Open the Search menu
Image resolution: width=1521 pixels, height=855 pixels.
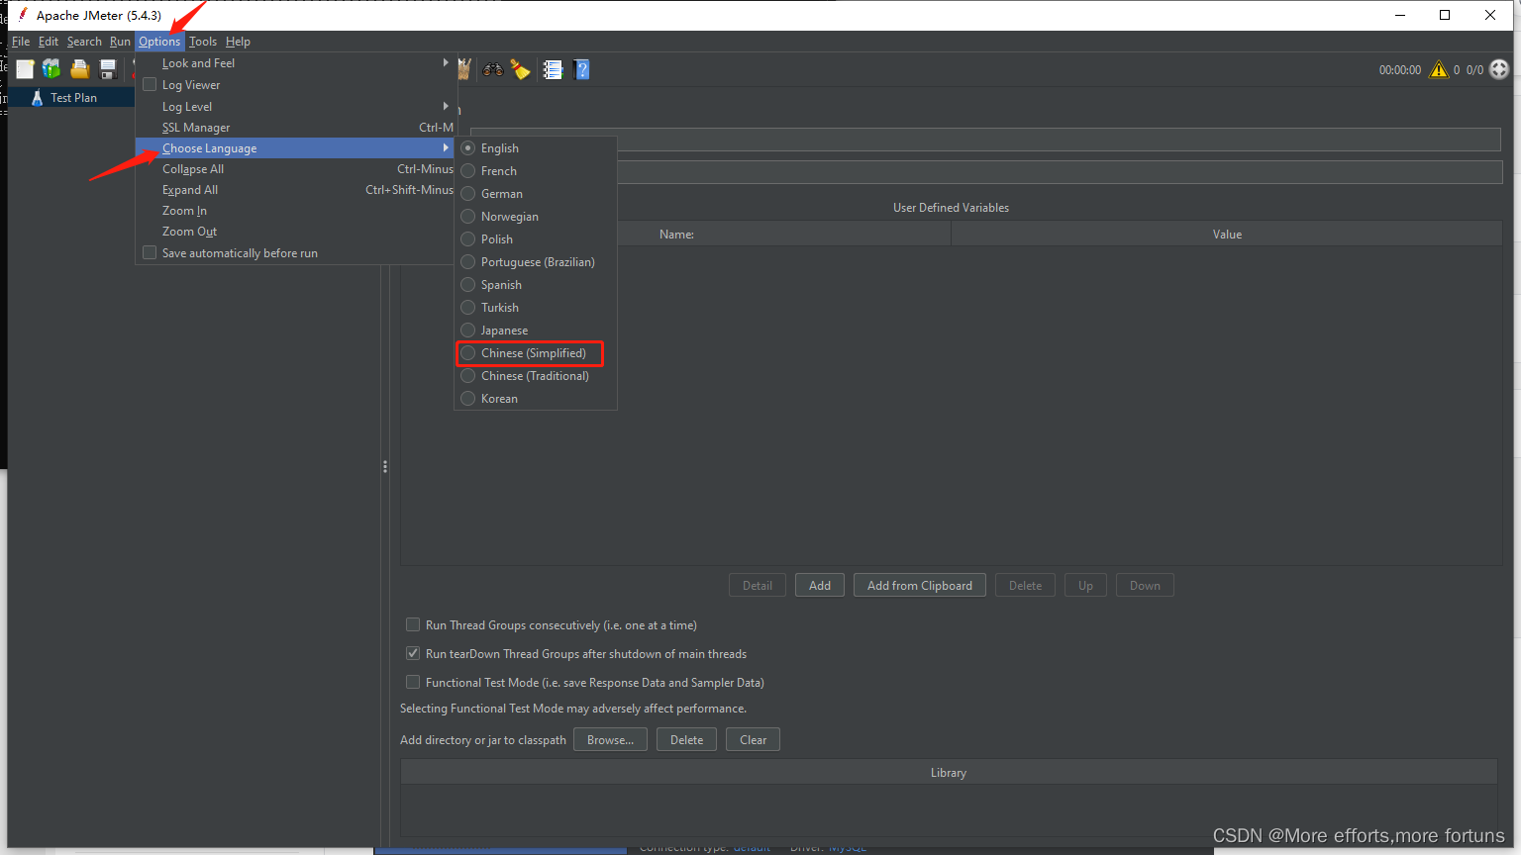point(84,42)
